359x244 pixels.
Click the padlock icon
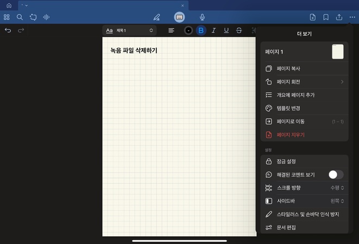pyautogui.click(x=269, y=162)
